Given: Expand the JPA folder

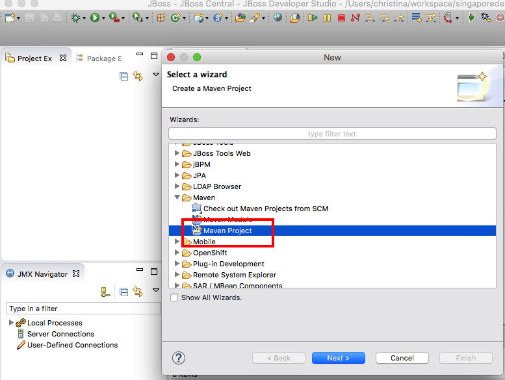Looking at the screenshot, I should [x=177, y=175].
